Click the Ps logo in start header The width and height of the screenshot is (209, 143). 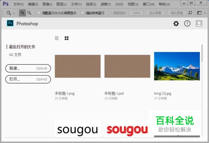click(10, 23)
